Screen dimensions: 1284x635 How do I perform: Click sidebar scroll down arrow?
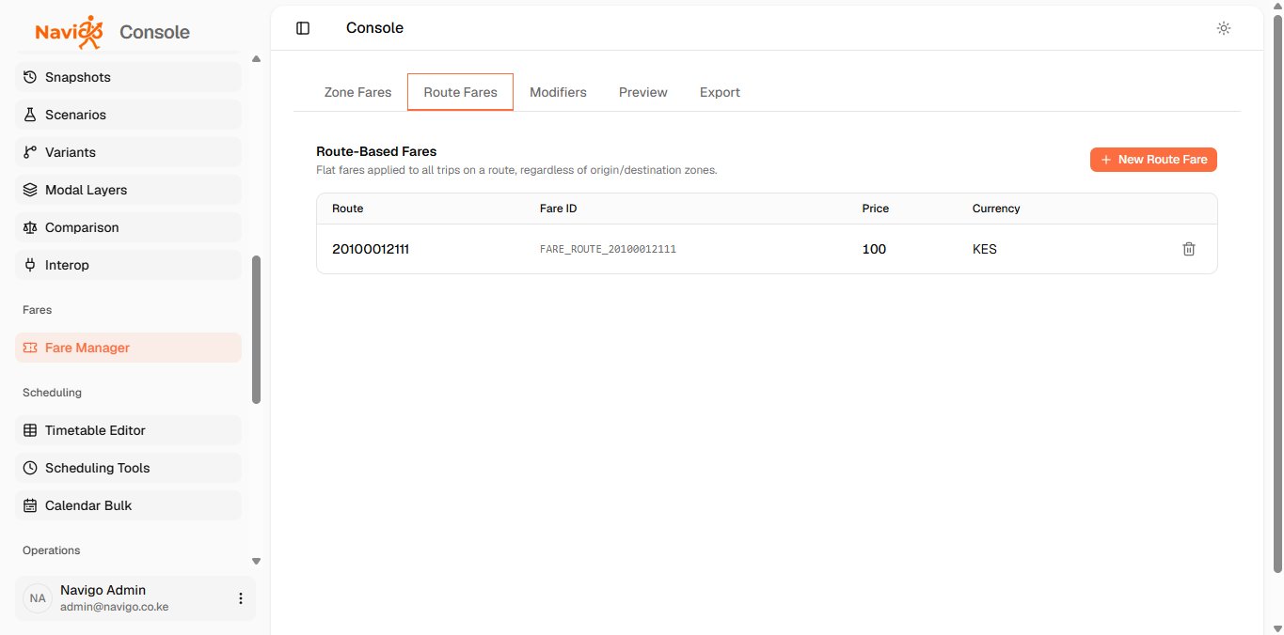[x=256, y=561]
